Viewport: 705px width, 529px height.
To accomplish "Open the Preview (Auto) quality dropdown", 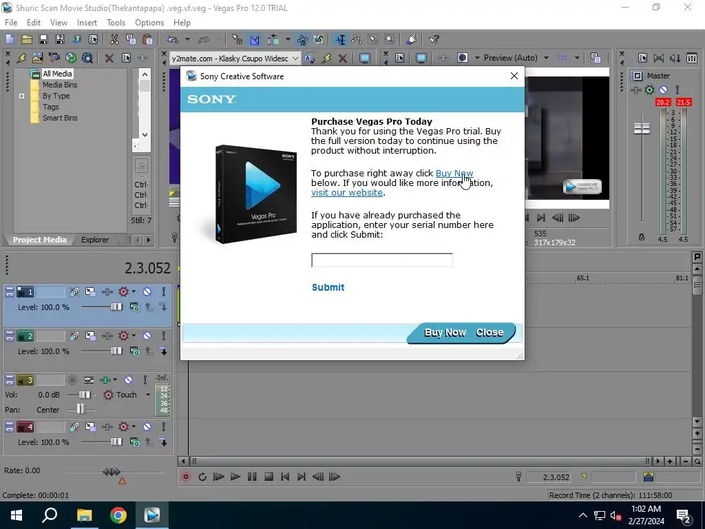I will (546, 58).
